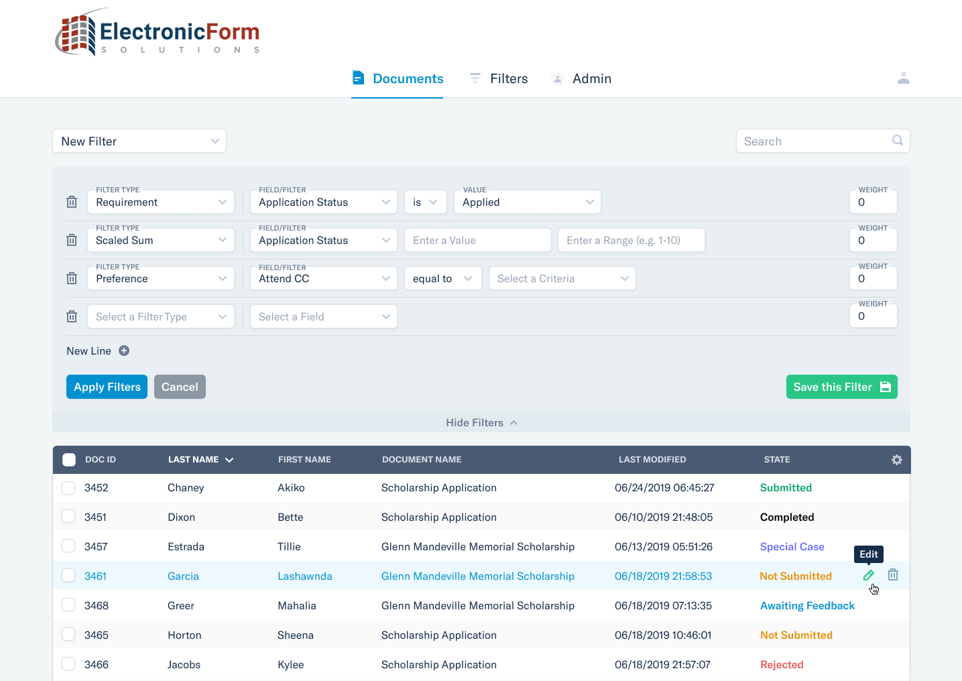
Task: Open the New Filter dropdown
Action: coord(139,141)
